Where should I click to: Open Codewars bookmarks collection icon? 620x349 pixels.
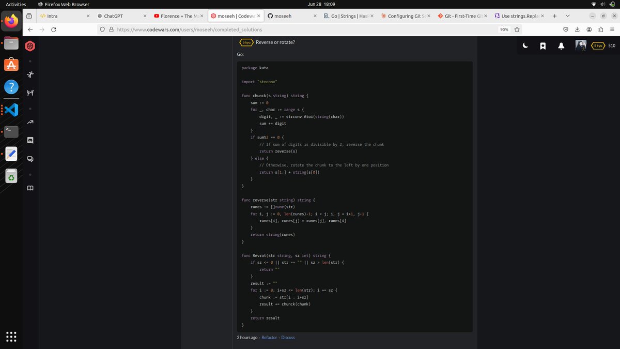click(542, 46)
